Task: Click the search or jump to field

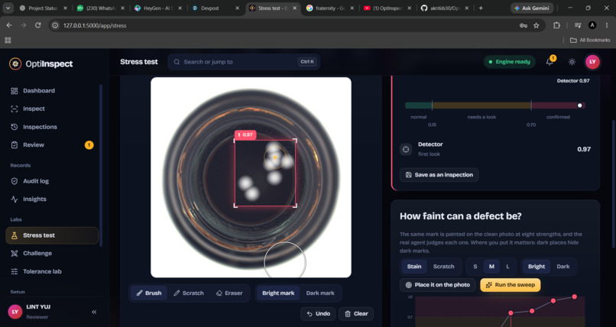Action: point(244,62)
